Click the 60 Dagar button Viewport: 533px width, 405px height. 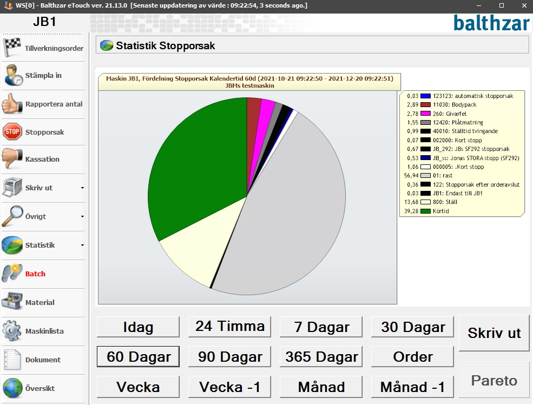[x=138, y=356]
